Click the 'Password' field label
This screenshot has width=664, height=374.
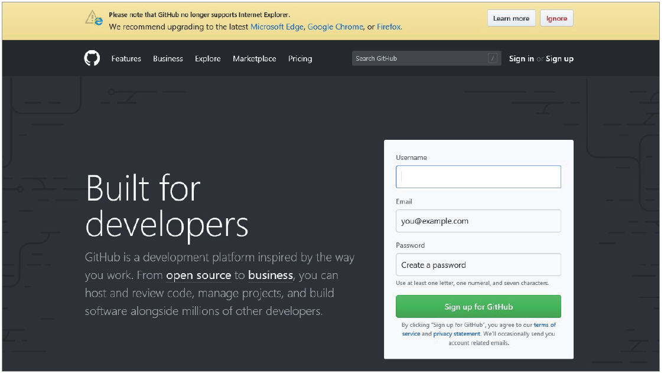pyautogui.click(x=411, y=245)
